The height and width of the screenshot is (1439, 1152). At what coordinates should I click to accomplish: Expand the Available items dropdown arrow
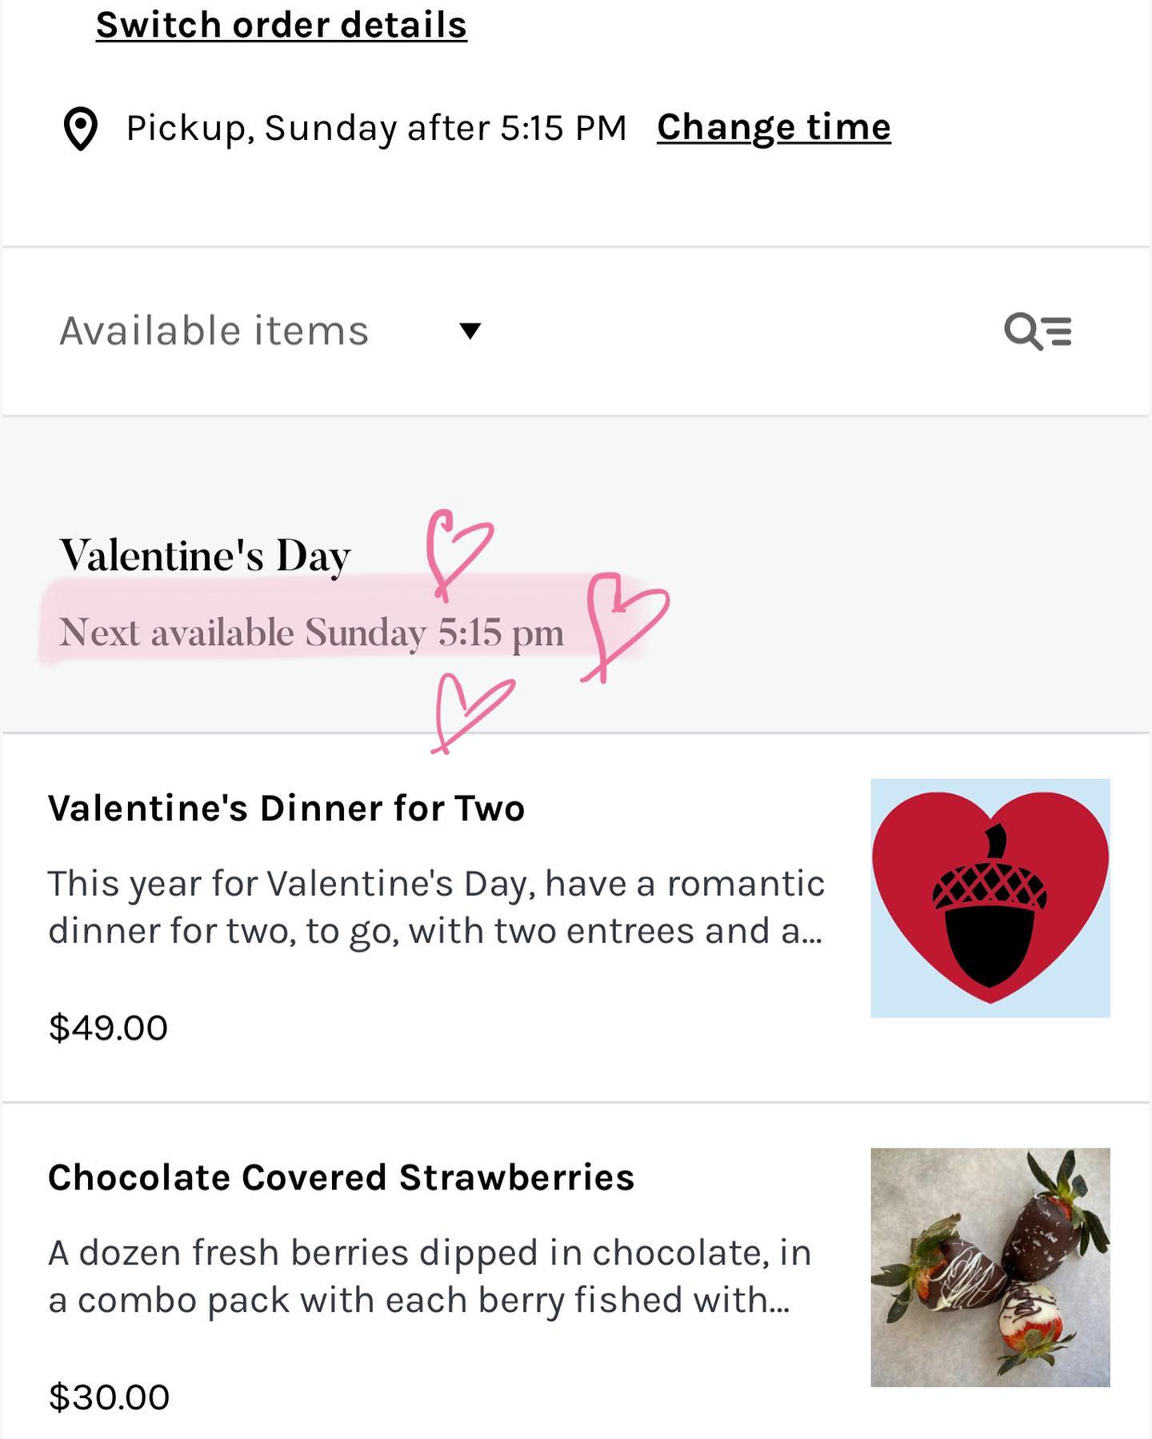470,330
